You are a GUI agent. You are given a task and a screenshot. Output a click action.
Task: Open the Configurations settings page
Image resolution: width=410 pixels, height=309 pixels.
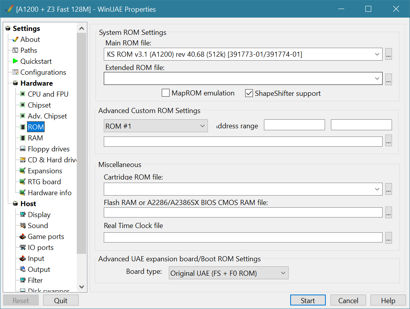pos(43,72)
